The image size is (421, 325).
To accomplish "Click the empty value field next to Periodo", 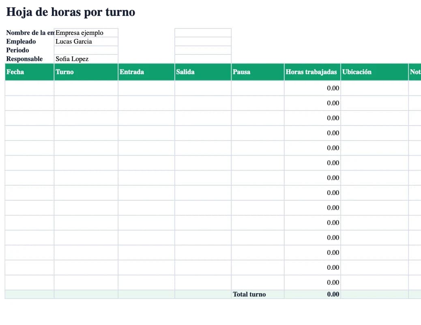I will pos(86,50).
